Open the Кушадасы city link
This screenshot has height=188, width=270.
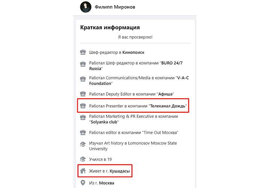[x=120, y=171]
